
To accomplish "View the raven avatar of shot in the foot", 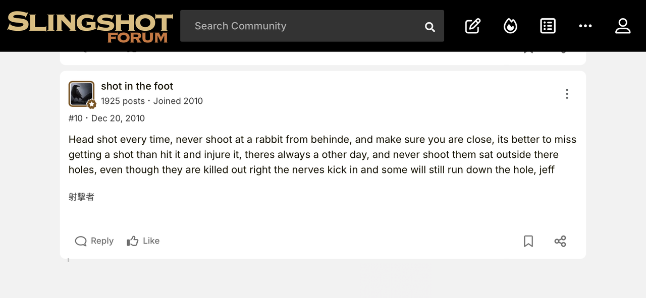I will click(81, 94).
